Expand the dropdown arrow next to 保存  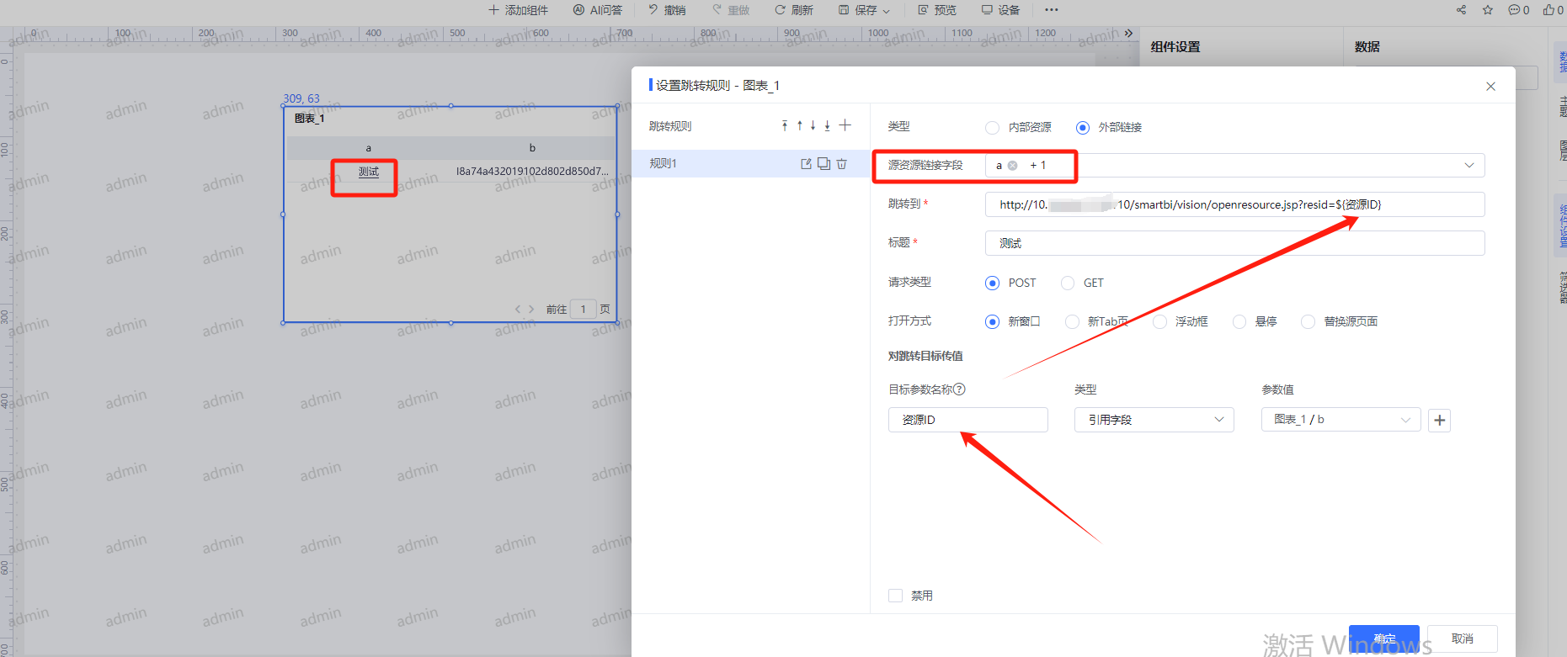[x=886, y=11]
